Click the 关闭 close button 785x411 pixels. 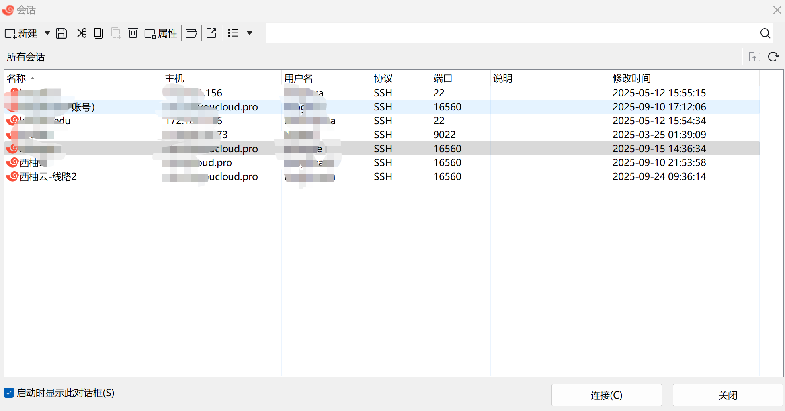[728, 395]
